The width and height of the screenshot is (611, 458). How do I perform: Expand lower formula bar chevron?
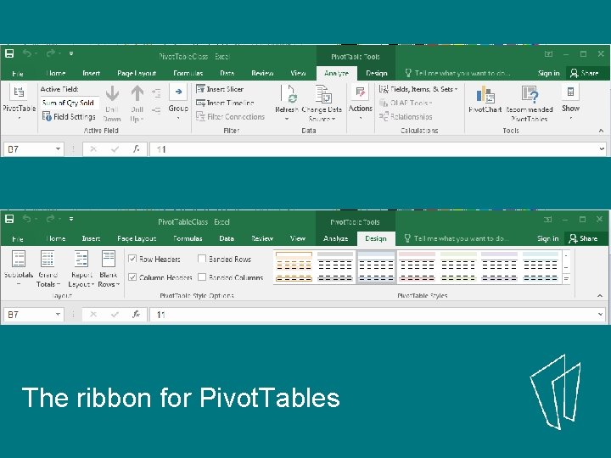pyautogui.click(x=601, y=315)
